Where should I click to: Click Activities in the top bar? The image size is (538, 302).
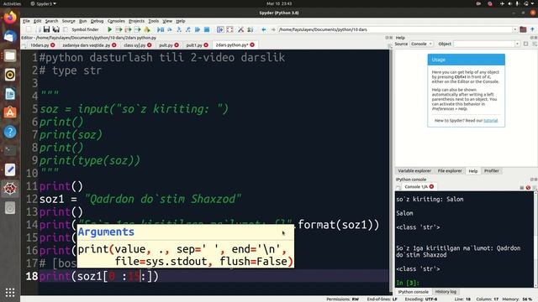click(12, 3)
